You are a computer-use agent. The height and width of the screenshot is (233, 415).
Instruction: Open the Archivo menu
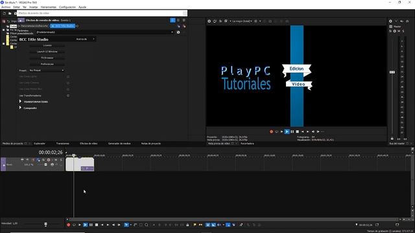(x=6, y=7)
